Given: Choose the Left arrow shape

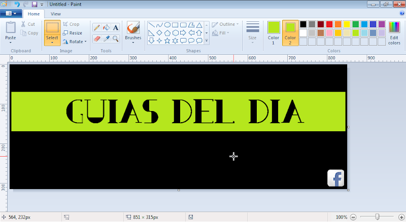Looking at the screenshot, I should (191, 33).
